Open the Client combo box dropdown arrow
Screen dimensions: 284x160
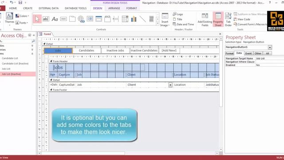point(170,85)
